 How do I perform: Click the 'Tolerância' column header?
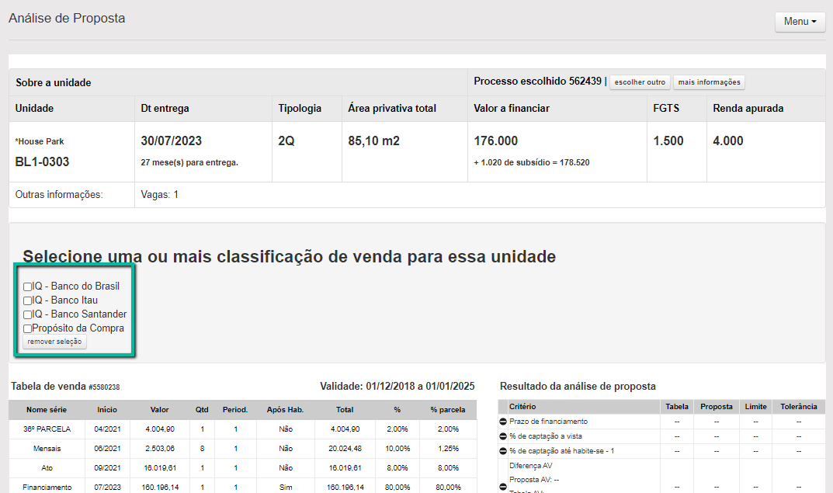tap(798, 407)
